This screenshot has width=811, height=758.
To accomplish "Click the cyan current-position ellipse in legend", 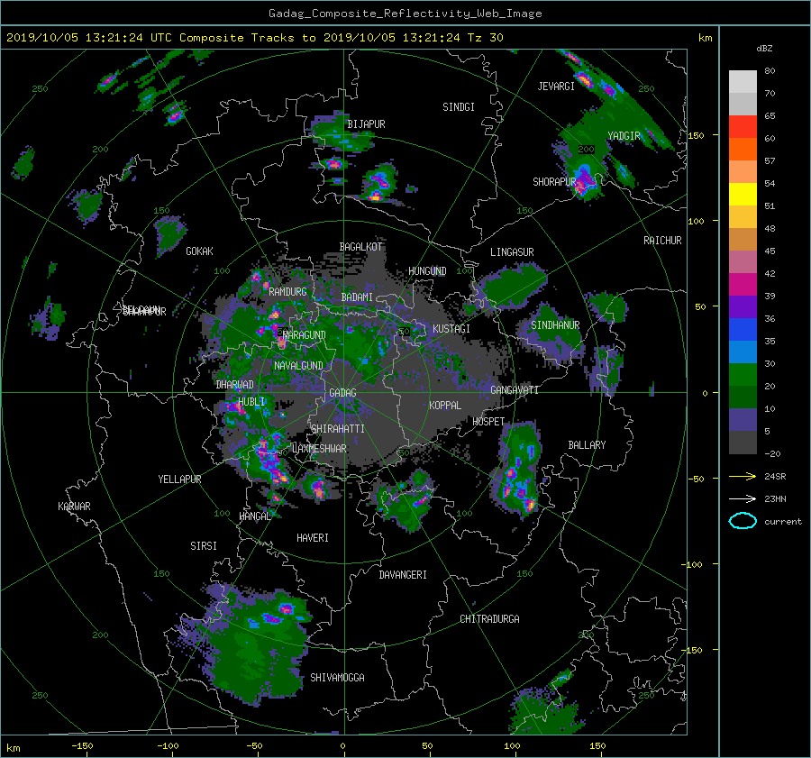I will point(743,521).
